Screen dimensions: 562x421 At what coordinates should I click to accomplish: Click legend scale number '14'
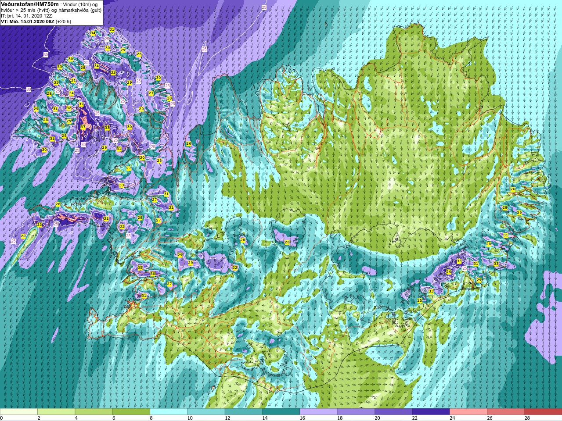(x=265, y=418)
